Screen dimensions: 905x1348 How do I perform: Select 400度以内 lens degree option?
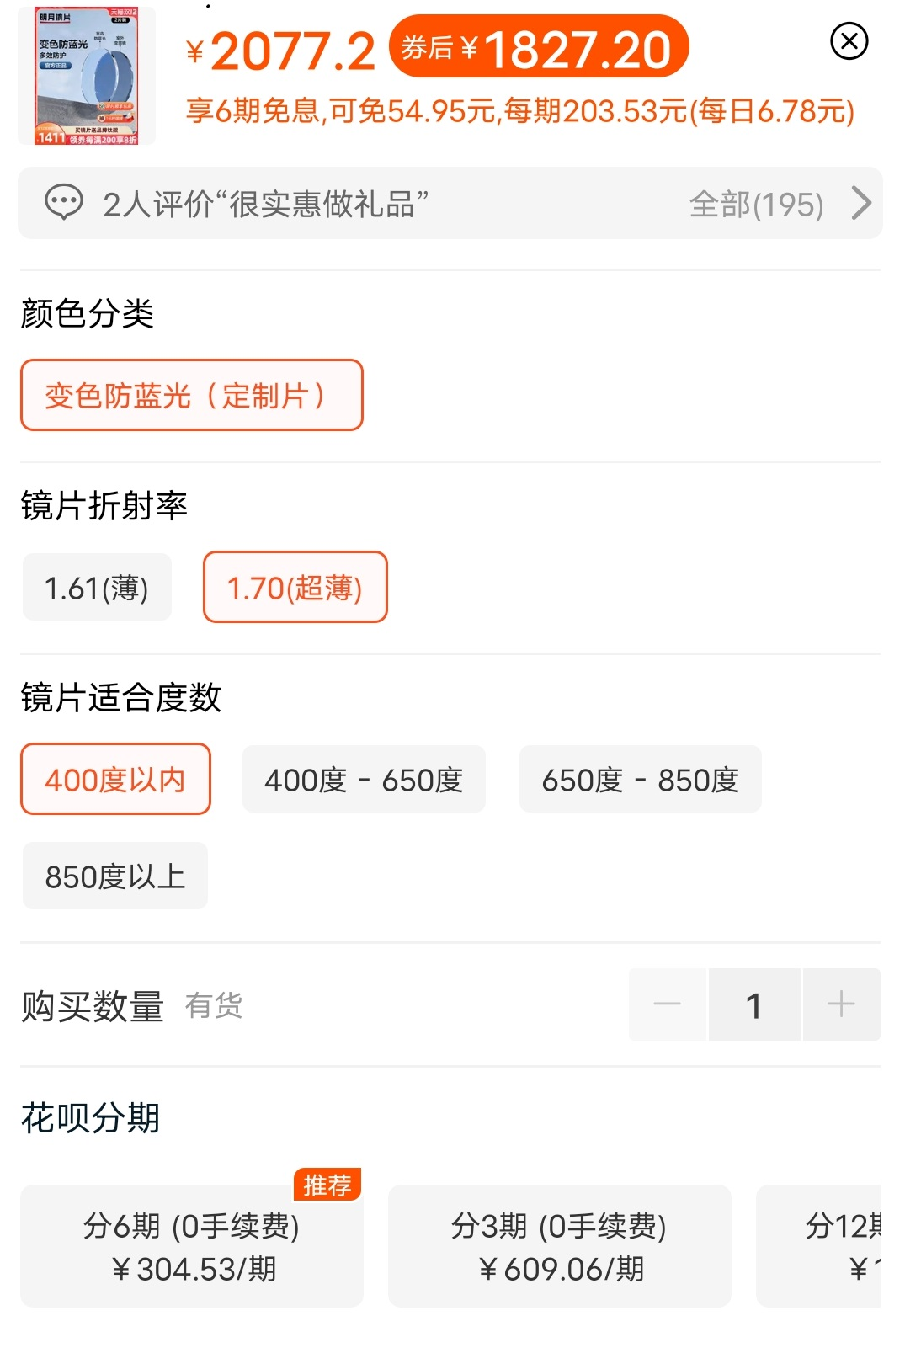[115, 780]
